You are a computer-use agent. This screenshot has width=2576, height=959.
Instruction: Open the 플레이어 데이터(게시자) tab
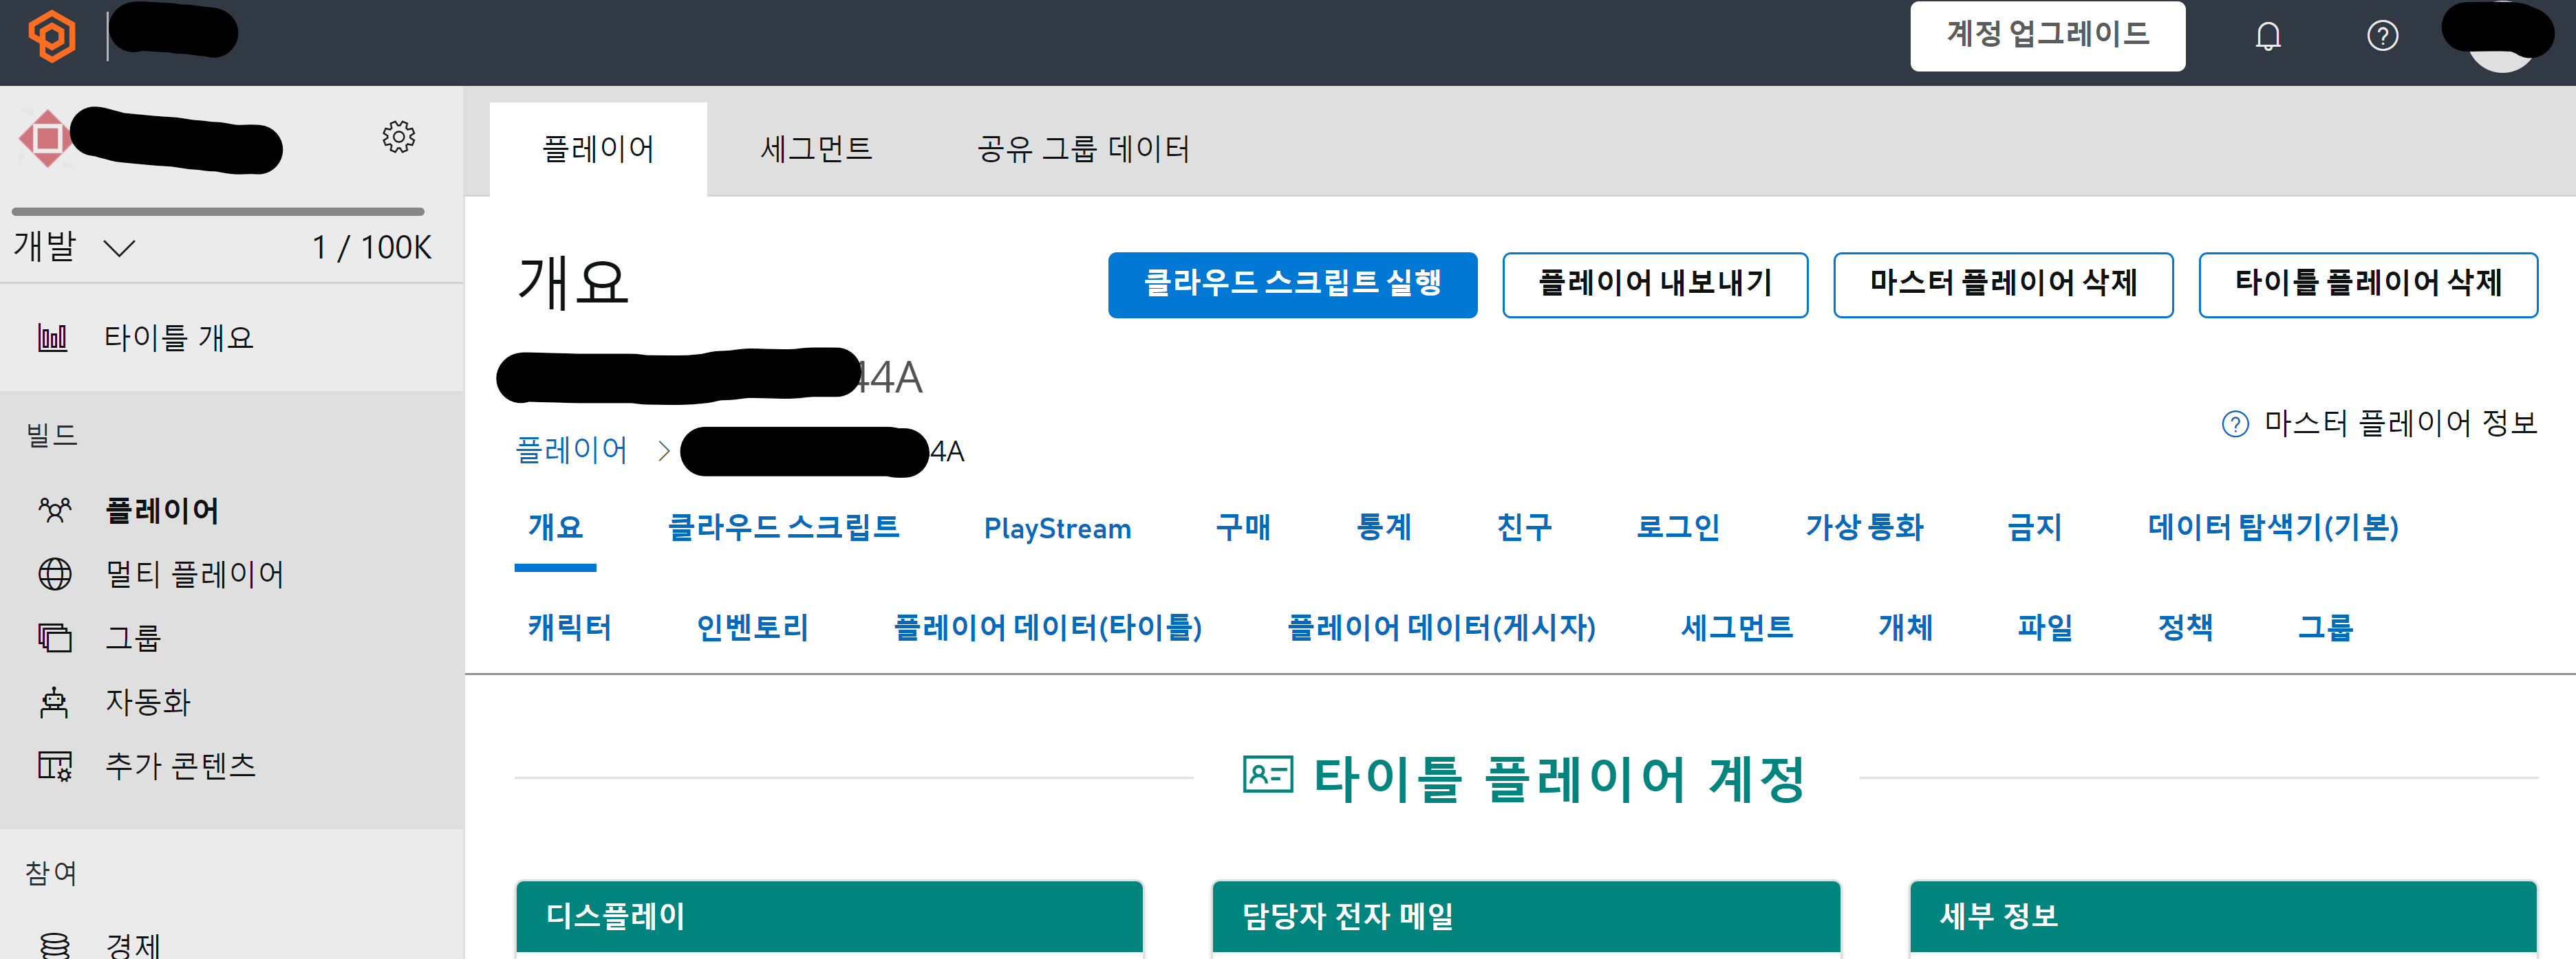1441,628
